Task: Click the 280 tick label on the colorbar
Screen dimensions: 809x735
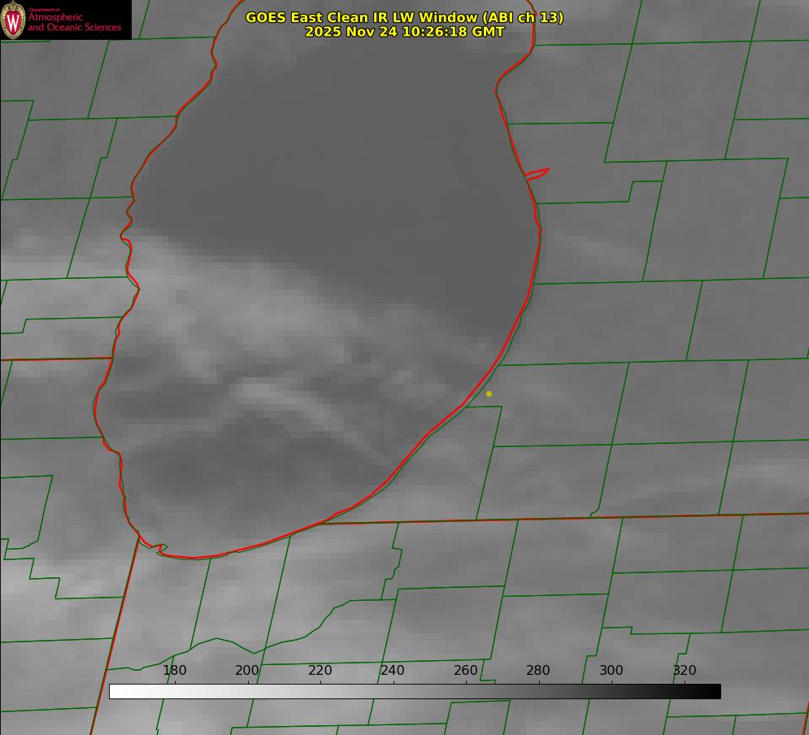Action: (x=538, y=670)
